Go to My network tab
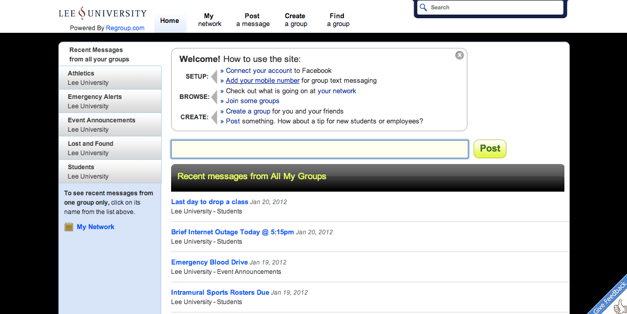Image resolution: width=627 pixels, height=314 pixels. coord(210,20)
